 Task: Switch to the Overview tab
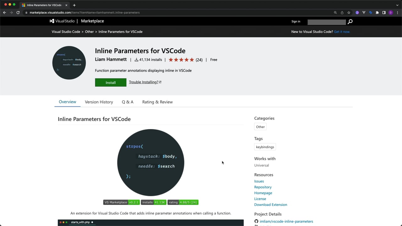coord(67,102)
